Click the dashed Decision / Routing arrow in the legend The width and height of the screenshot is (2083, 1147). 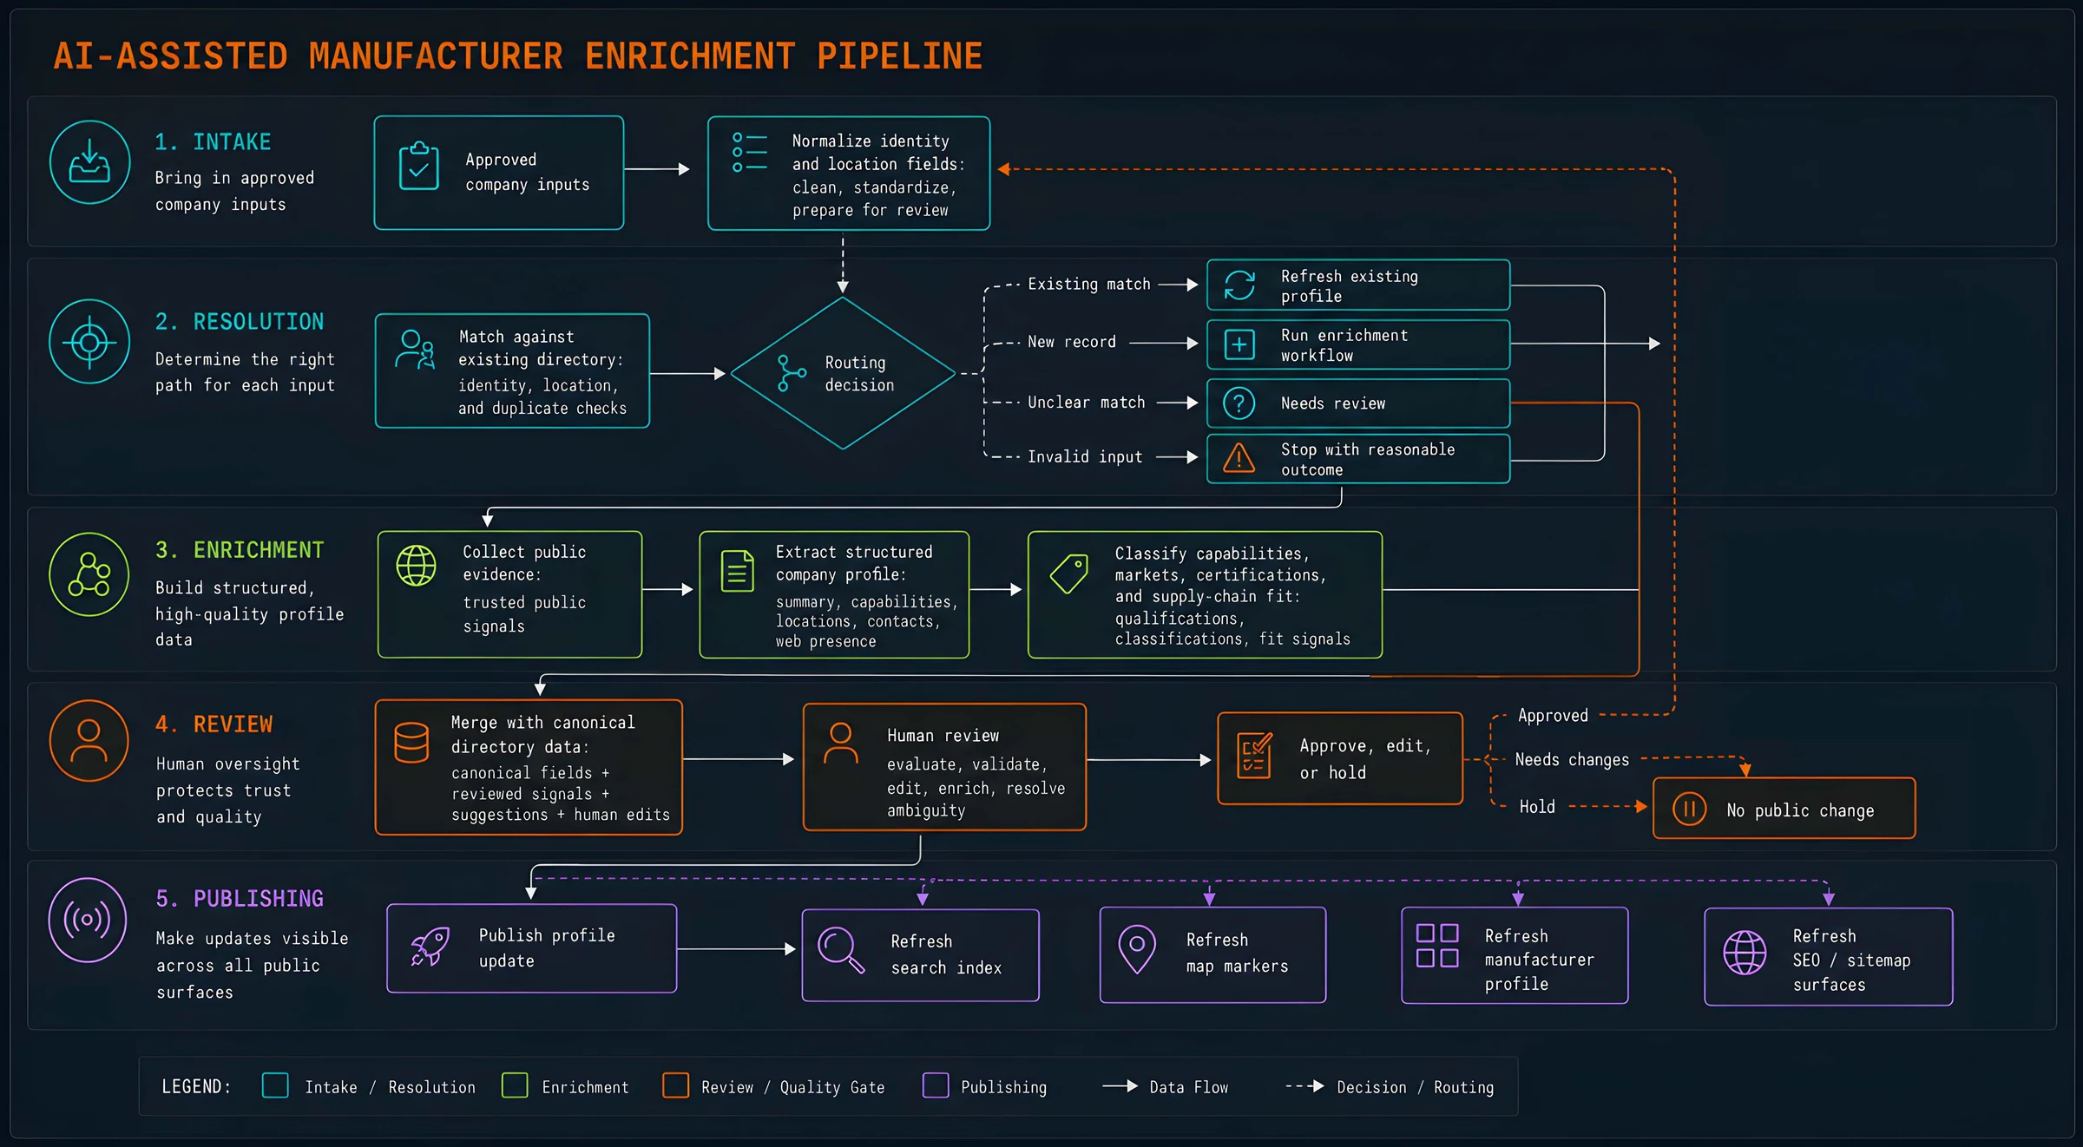pyautogui.click(x=1304, y=1086)
